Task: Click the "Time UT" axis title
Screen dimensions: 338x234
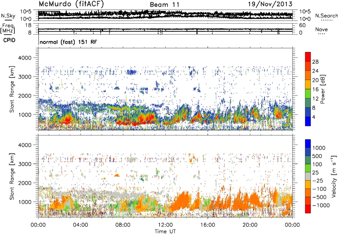Action: 165,231
